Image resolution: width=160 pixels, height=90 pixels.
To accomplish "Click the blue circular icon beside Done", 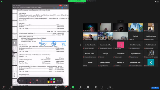I will 62,8.
